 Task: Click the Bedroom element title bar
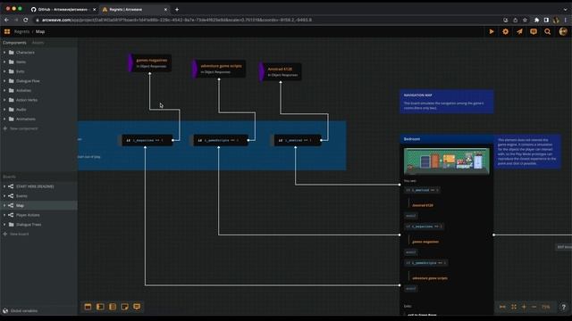[x=447, y=139]
